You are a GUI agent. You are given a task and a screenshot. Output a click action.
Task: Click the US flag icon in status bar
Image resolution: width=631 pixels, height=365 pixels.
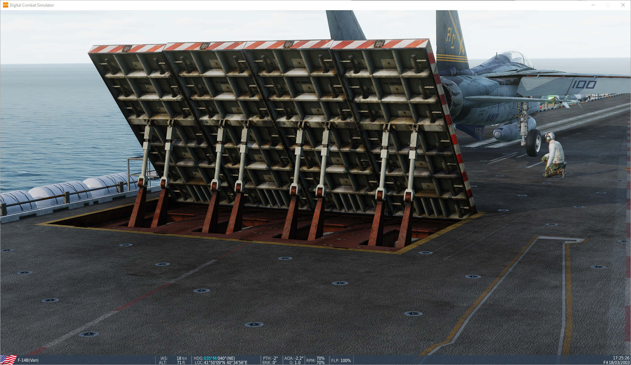pyautogui.click(x=8, y=360)
